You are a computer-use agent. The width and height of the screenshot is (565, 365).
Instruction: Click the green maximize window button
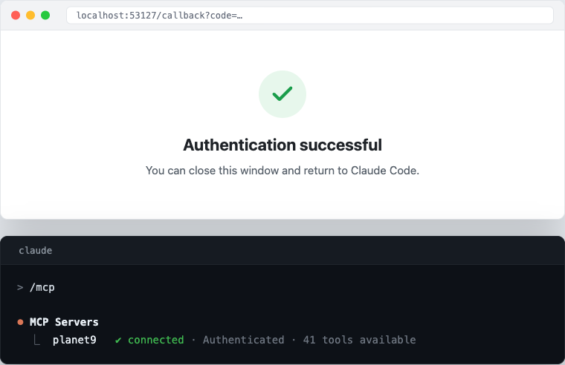point(45,15)
